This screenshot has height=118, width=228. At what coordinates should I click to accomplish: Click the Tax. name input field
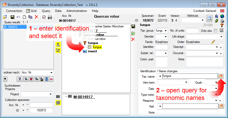pyautogui.click(x=189, y=76)
